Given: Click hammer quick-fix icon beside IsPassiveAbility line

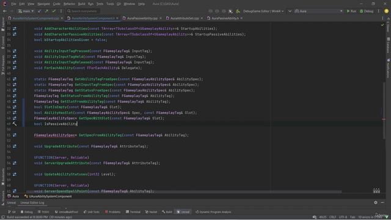Looking at the screenshot, I should 15,123.
